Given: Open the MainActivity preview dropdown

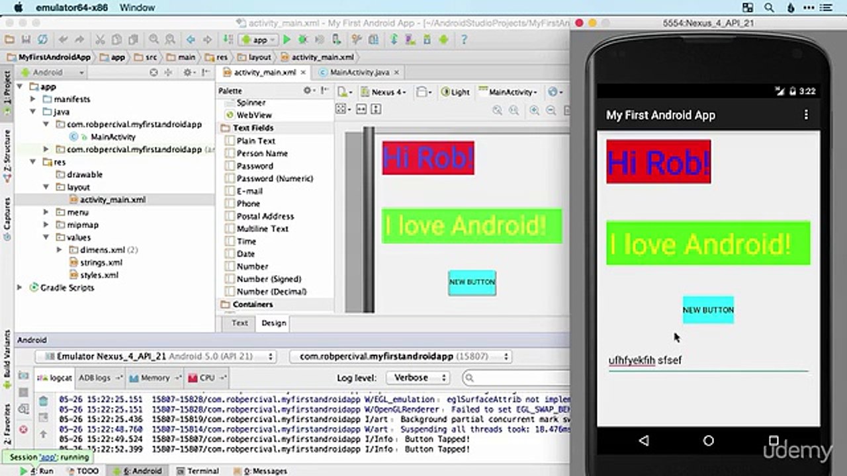Looking at the screenshot, I should click(x=508, y=93).
